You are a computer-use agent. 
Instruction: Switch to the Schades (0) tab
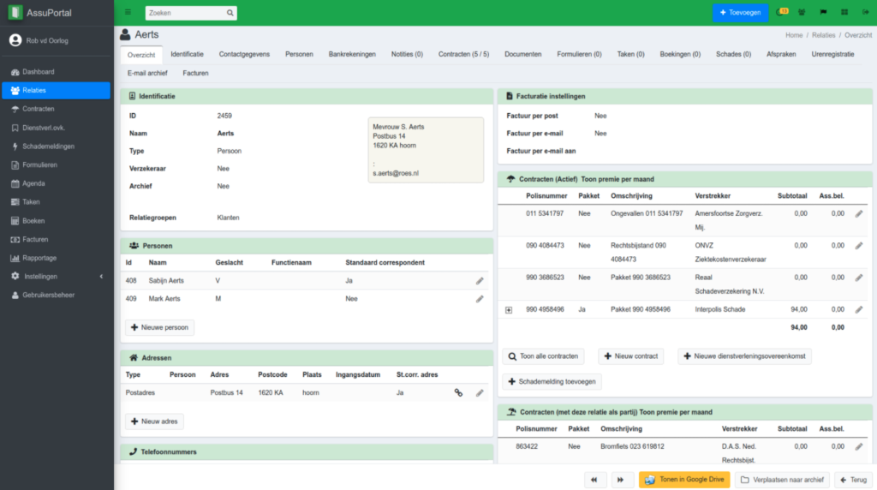coord(733,54)
